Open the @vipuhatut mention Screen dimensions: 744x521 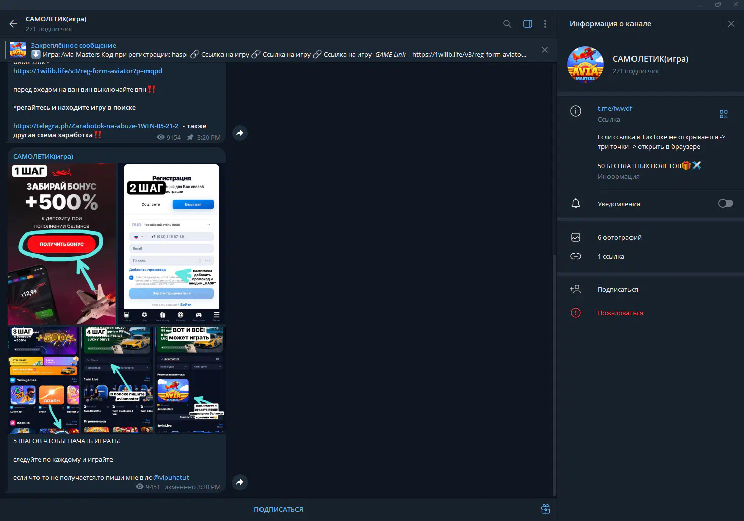click(171, 477)
